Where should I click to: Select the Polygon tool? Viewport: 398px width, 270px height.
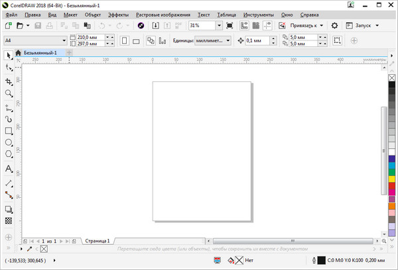point(9,154)
